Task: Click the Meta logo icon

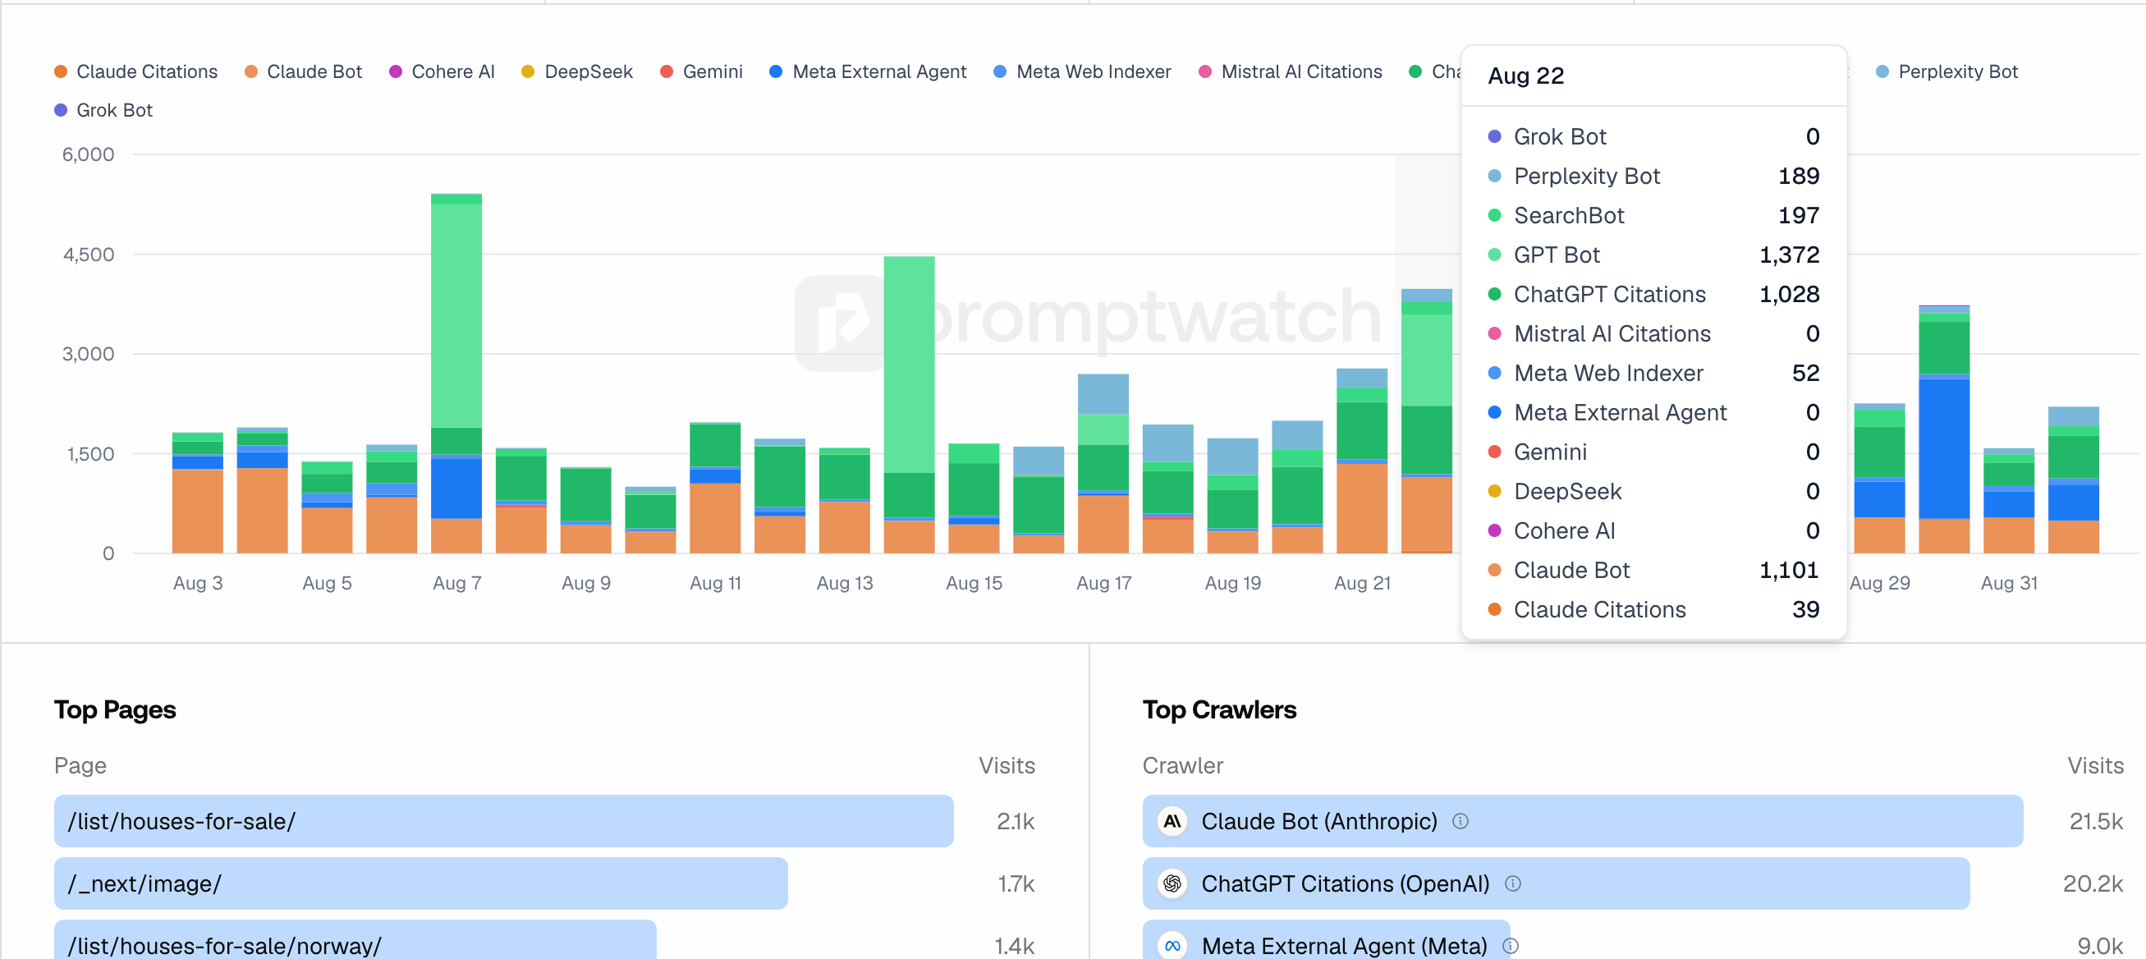Action: click(1172, 946)
